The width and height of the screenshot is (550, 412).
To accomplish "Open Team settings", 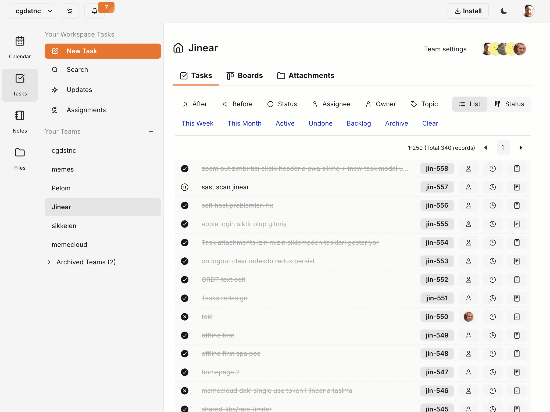I will [x=445, y=49].
